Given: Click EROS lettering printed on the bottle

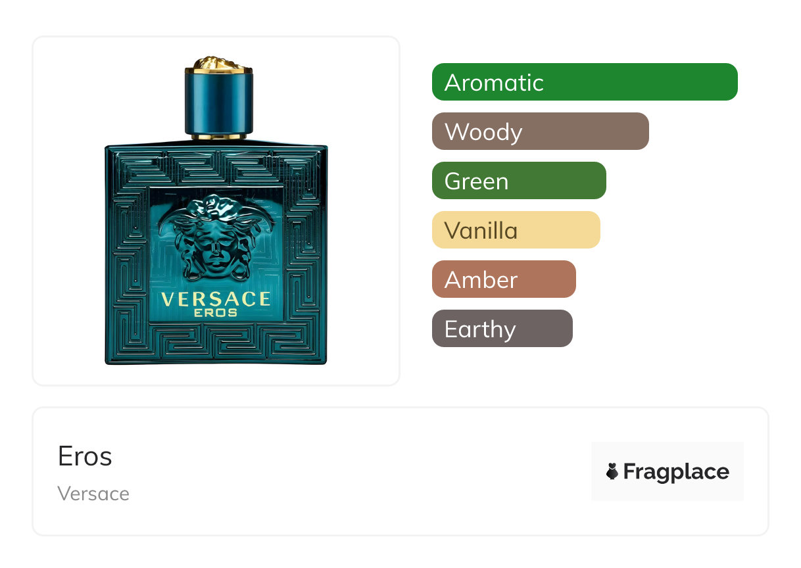Looking at the screenshot, I should point(216,313).
